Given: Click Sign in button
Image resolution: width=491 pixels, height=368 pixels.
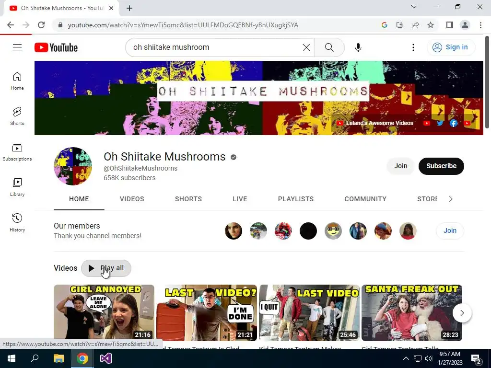Looking at the screenshot, I should (451, 47).
